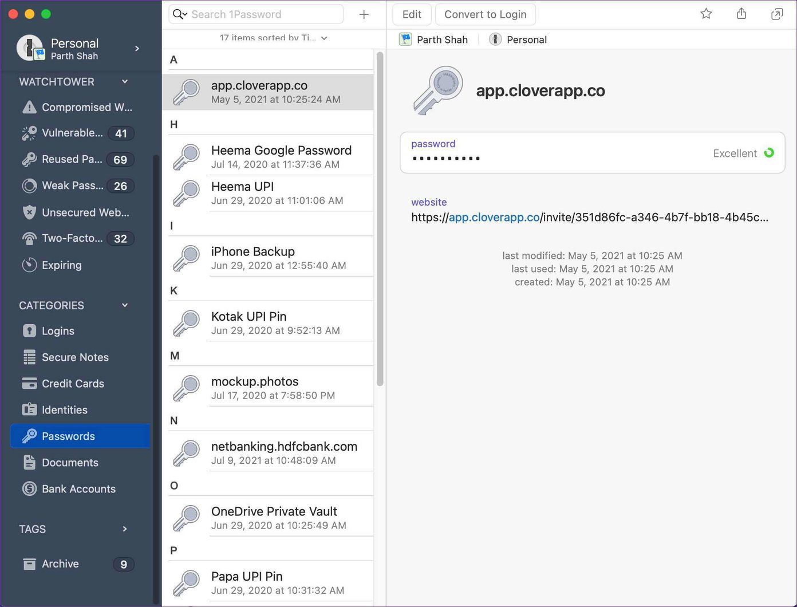Open the share item icon
This screenshot has height=607, width=797.
pos(741,14)
